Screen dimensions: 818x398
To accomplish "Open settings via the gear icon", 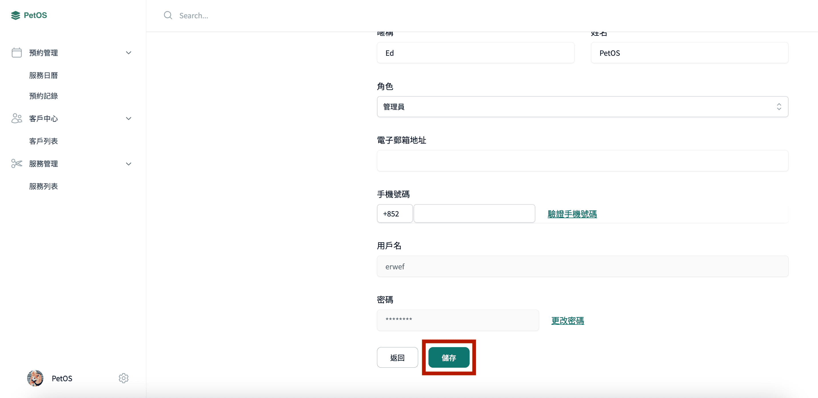I will [x=123, y=378].
